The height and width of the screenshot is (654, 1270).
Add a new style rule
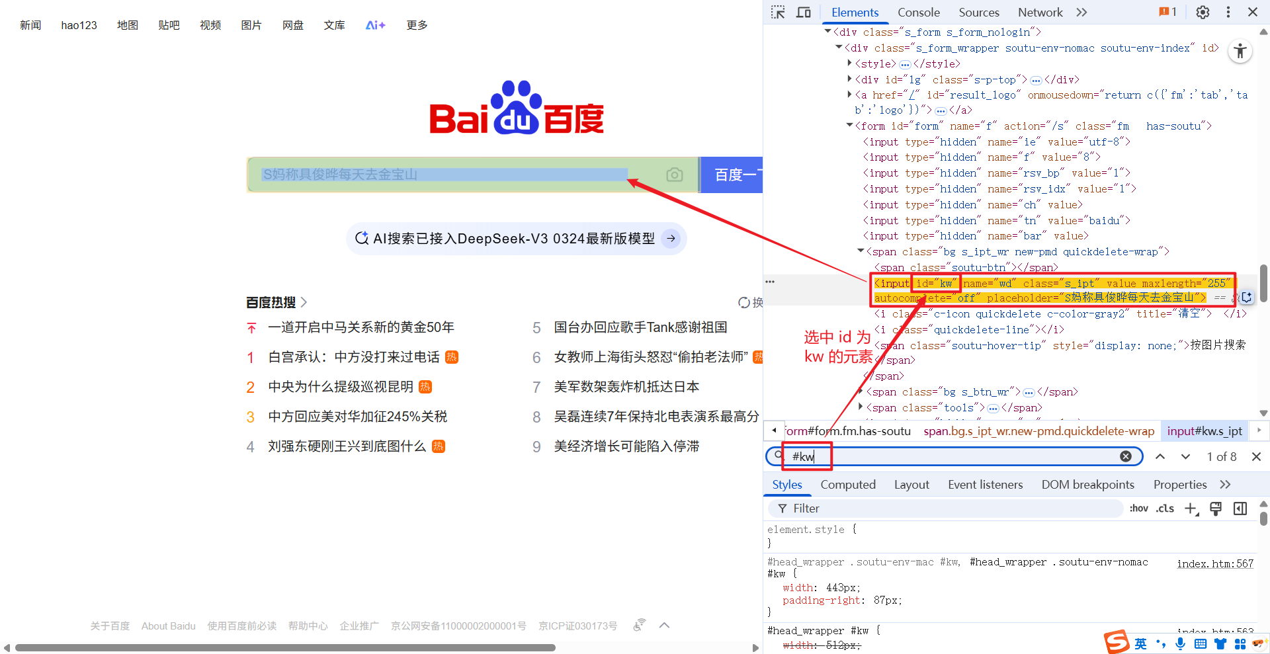[1191, 508]
